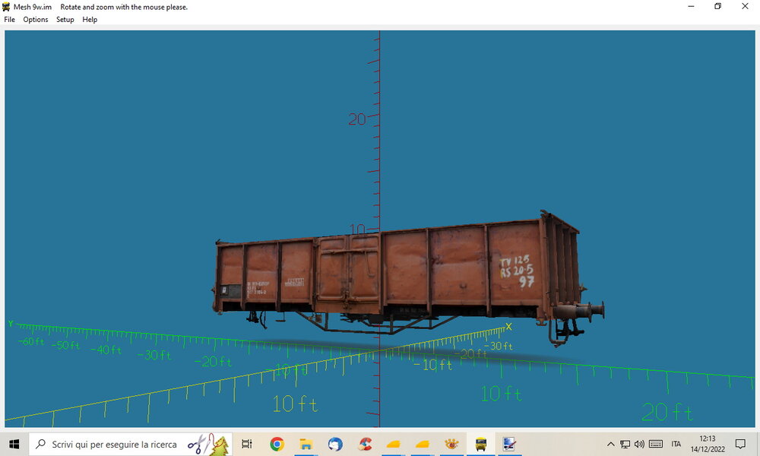Switch to the yellow wedge app beside CCleaner
760x456 pixels.
[393, 444]
